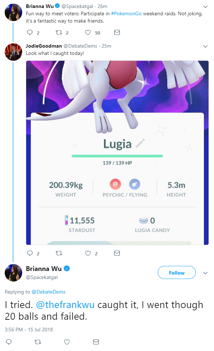Open the #PokemonGo hashtag link
Screen dimensions: 214x351
point(126,14)
